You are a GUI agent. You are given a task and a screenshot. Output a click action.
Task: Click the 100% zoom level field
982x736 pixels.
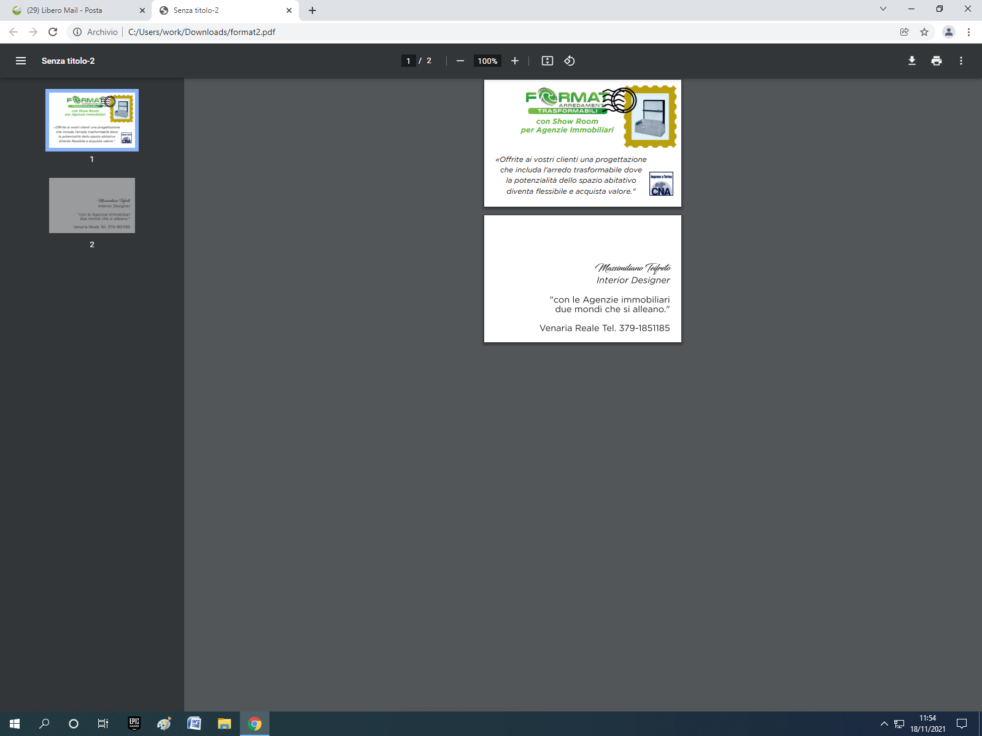coord(487,61)
